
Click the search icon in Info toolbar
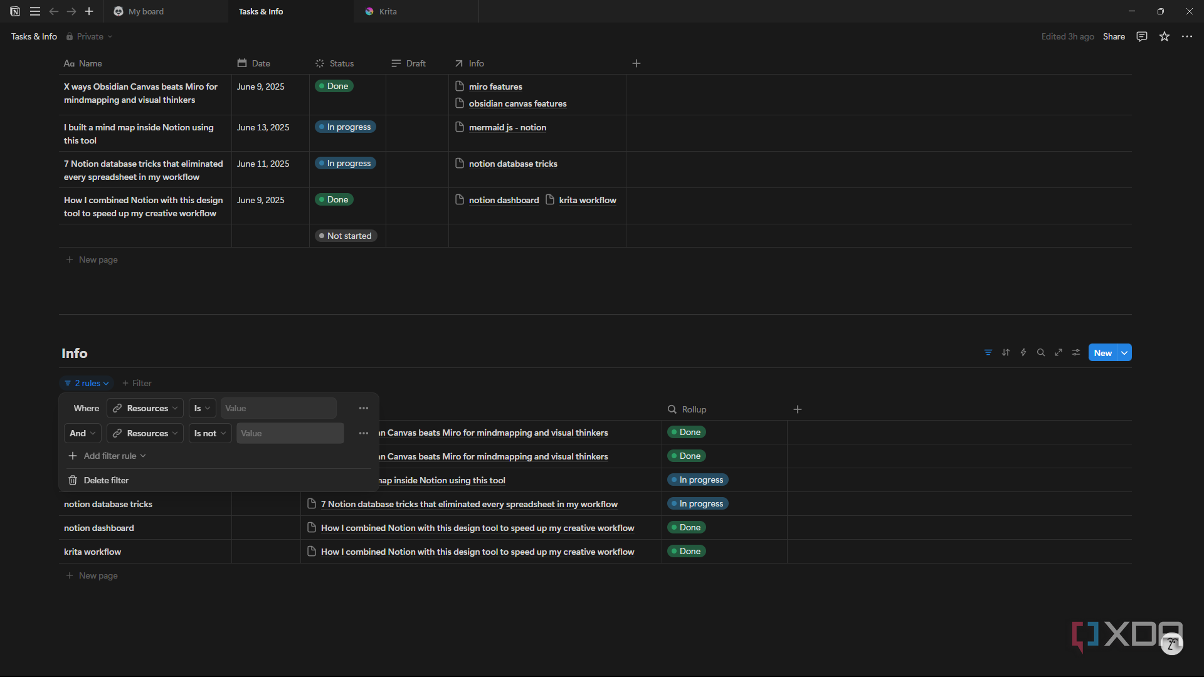point(1041,353)
